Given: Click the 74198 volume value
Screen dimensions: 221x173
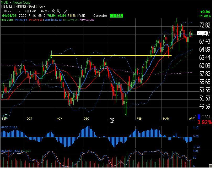Looking at the screenshot, I should pyautogui.click(x=72, y=16).
